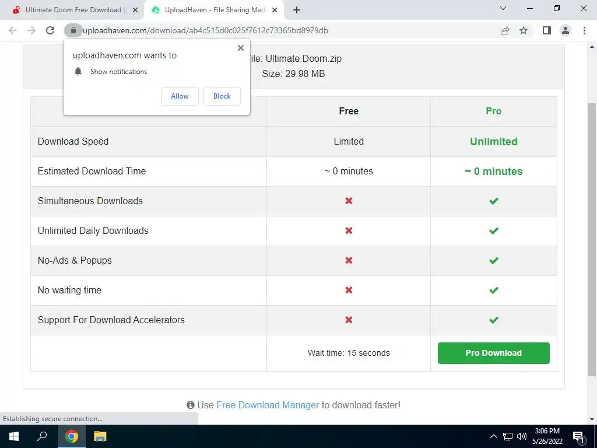Click the network tray icon
The width and height of the screenshot is (597, 448).
(x=508, y=436)
